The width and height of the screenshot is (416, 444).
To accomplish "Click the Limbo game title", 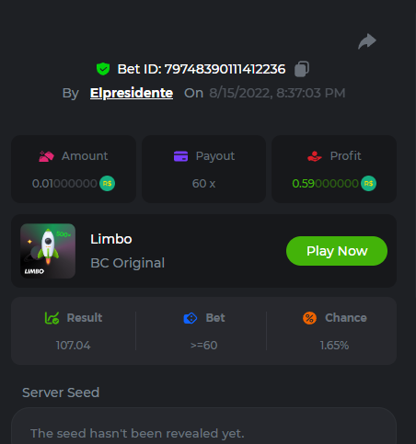I will (111, 239).
